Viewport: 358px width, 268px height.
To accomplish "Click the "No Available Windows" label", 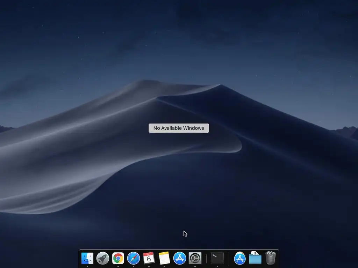I will pyautogui.click(x=179, y=128).
